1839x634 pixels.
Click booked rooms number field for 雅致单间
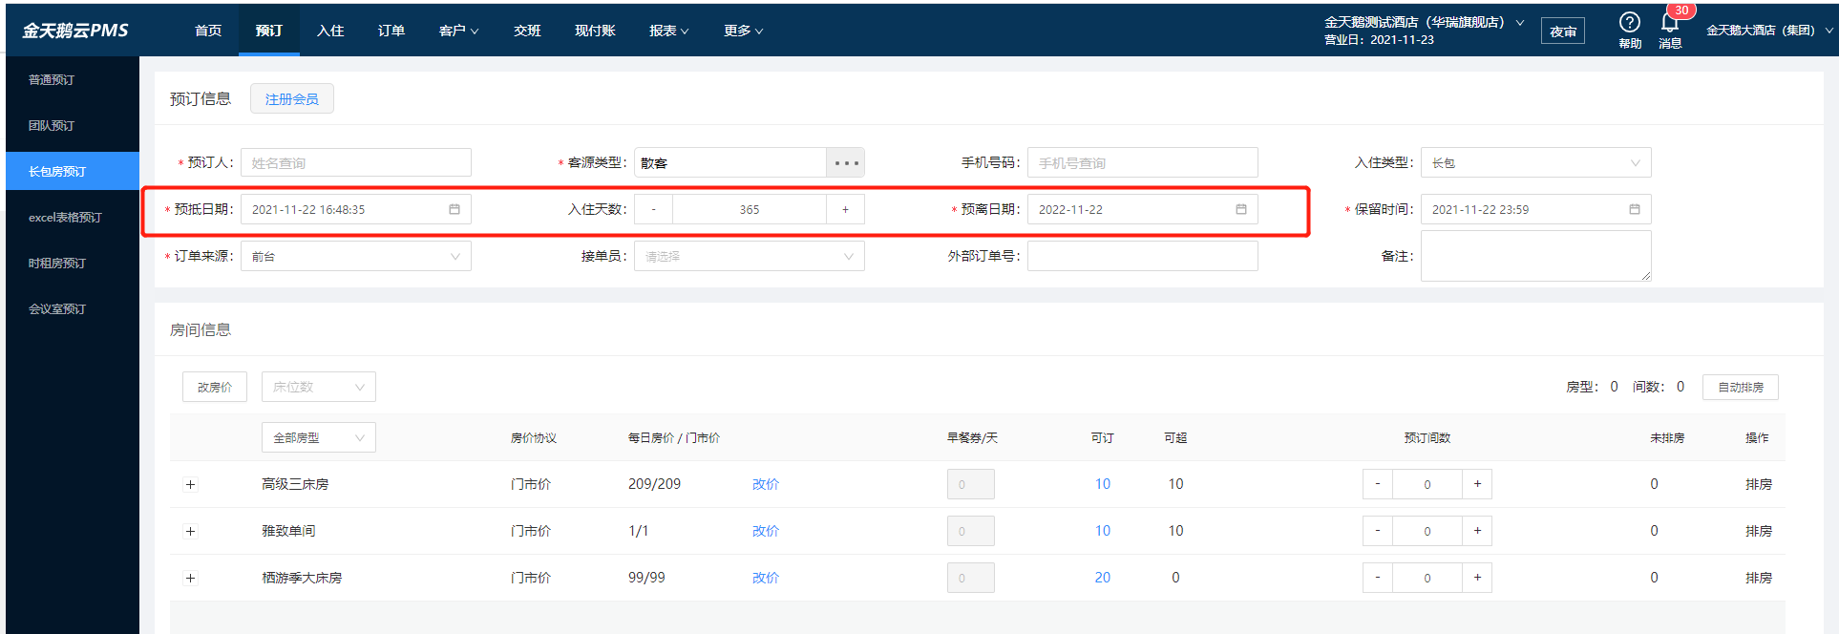pos(1427,531)
